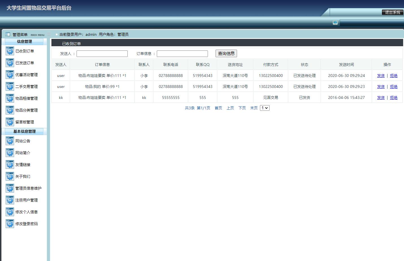Image resolution: width=404 pixels, height=261 pixels.
Task: Click the 网站公告 gear icon
Action: (x=10, y=141)
